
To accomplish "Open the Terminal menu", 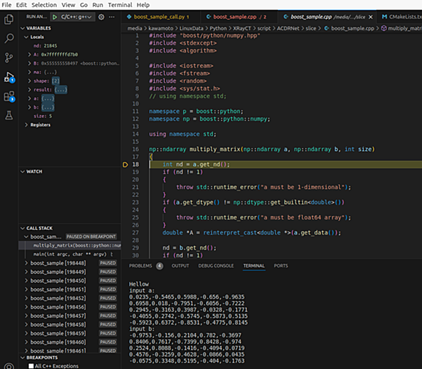I will pyautogui.click(x=120, y=5).
